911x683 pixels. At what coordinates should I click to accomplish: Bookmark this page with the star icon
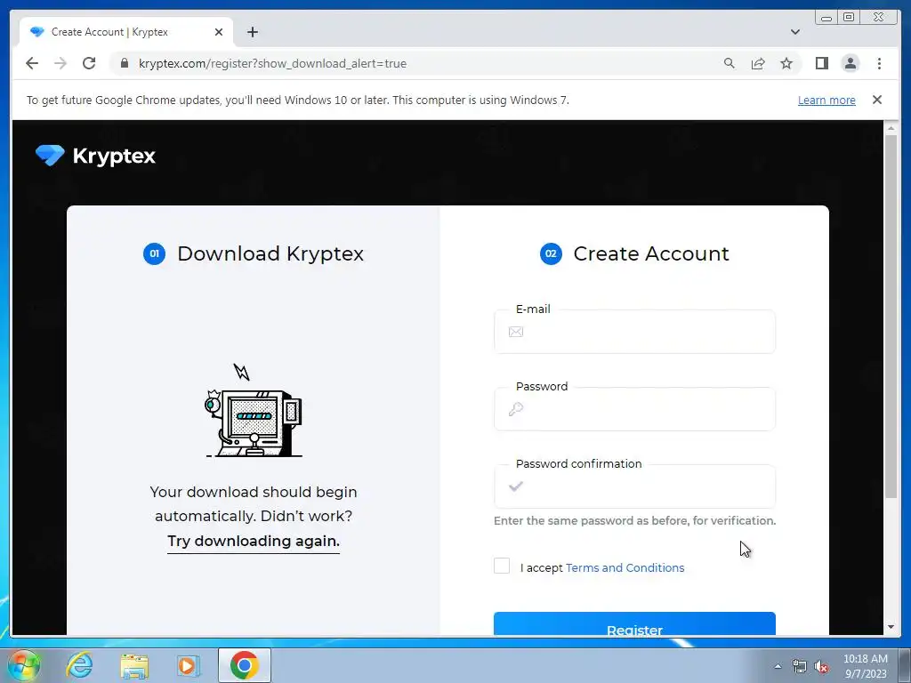click(x=786, y=63)
